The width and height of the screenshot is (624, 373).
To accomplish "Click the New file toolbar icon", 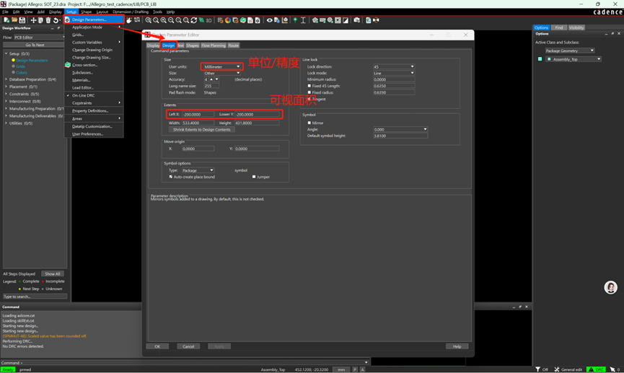I will click(x=6, y=20).
